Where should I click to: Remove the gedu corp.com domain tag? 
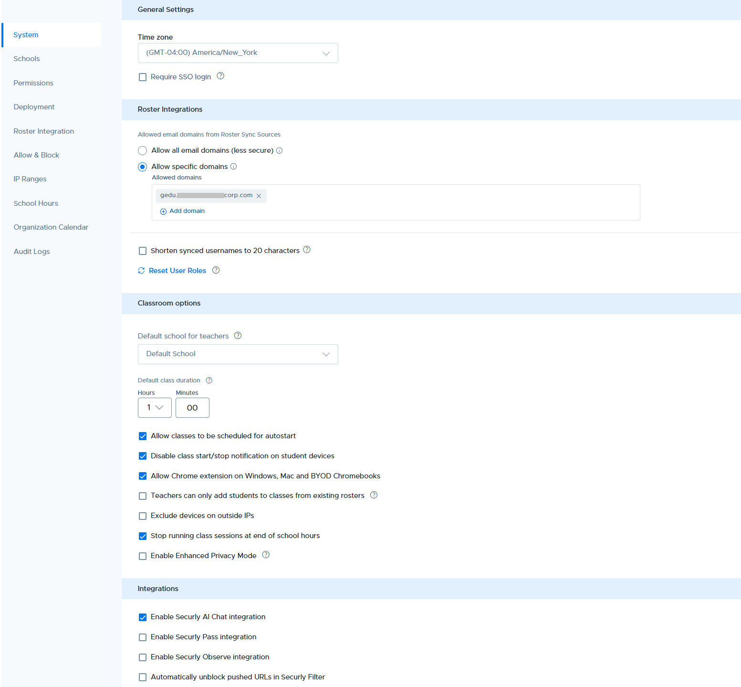[x=259, y=196]
